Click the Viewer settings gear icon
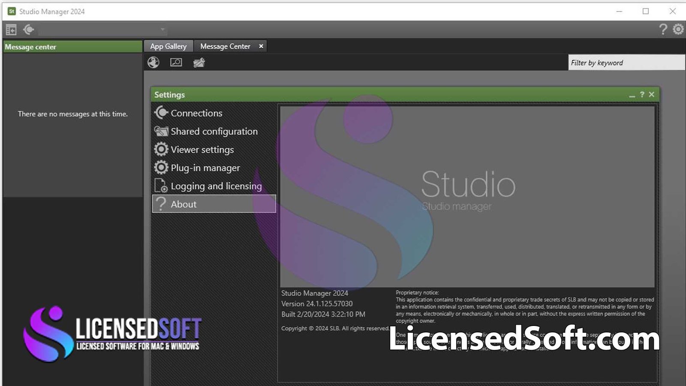The width and height of the screenshot is (686, 386). [161, 149]
